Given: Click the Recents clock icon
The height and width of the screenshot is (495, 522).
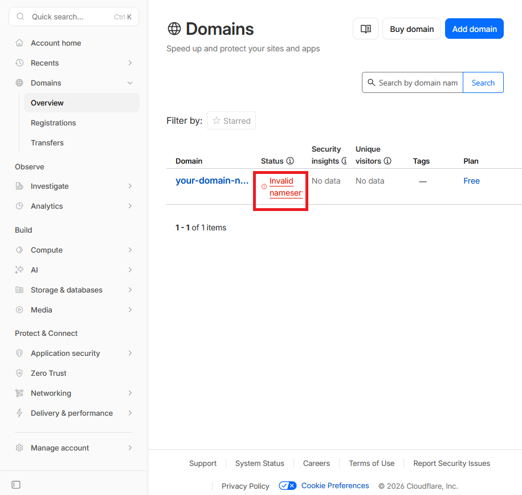Looking at the screenshot, I should [19, 63].
